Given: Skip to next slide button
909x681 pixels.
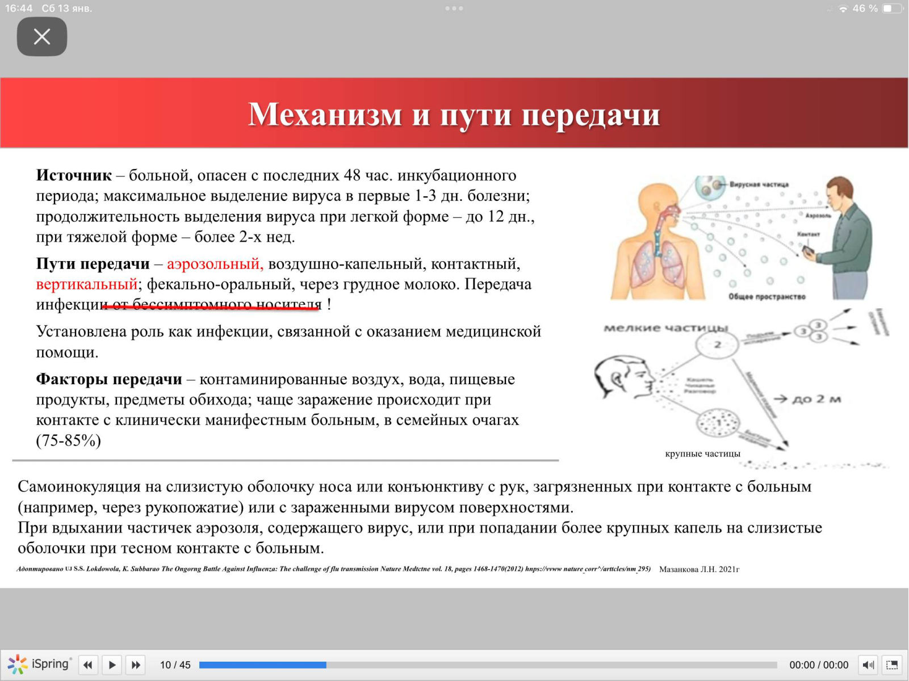Looking at the screenshot, I should tap(136, 665).
